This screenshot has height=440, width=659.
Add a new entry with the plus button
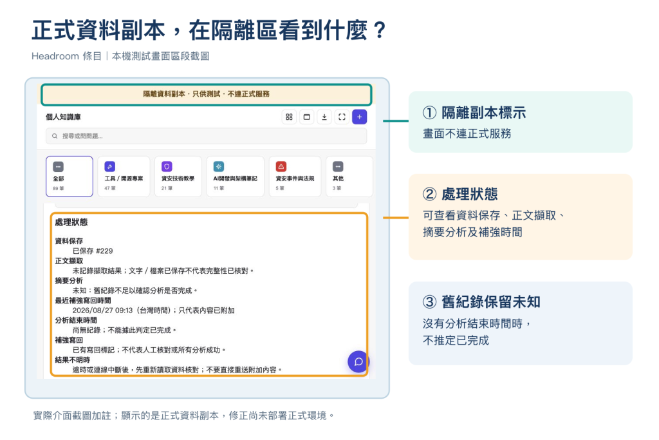pyautogui.click(x=360, y=117)
